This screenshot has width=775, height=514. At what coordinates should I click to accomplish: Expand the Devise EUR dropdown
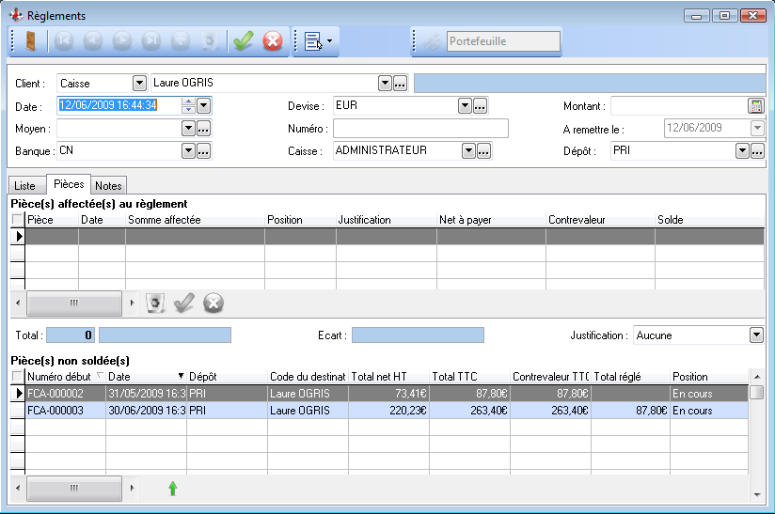point(465,105)
